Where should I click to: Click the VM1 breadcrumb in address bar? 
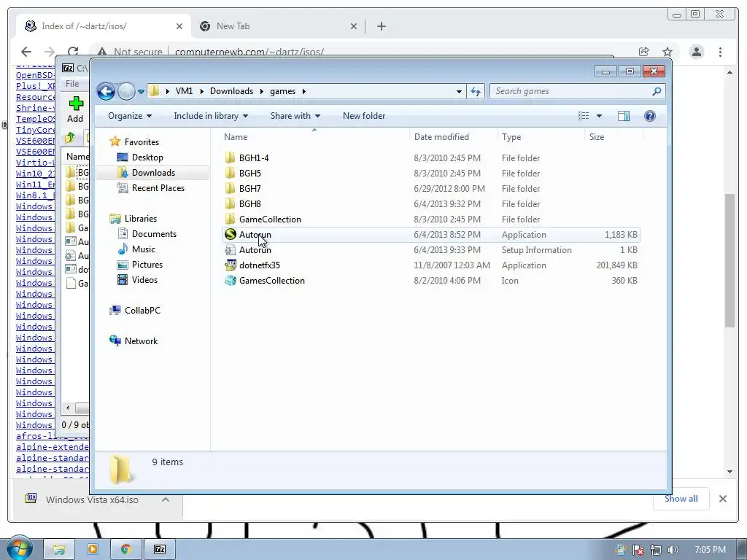[184, 91]
